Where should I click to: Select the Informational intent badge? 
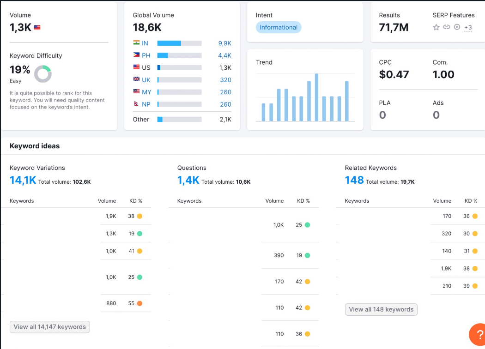279,27
